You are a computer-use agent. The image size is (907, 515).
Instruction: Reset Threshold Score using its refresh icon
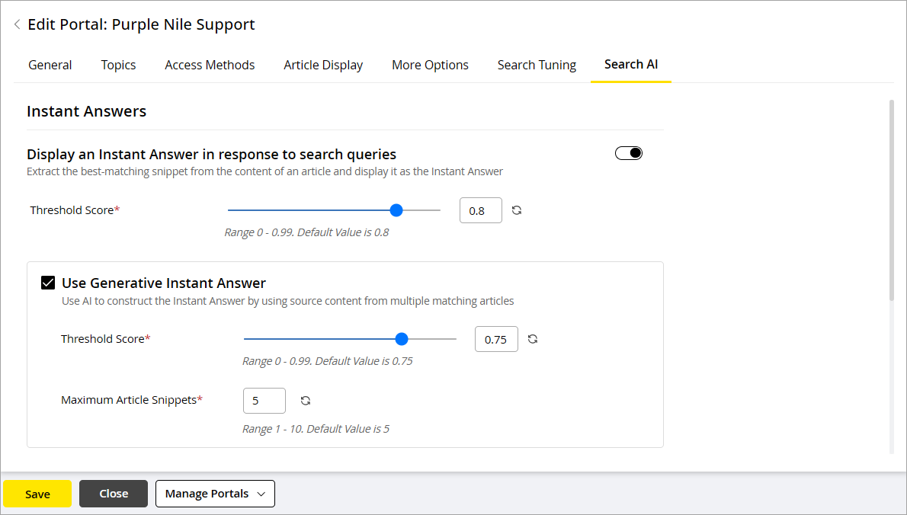[517, 210]
